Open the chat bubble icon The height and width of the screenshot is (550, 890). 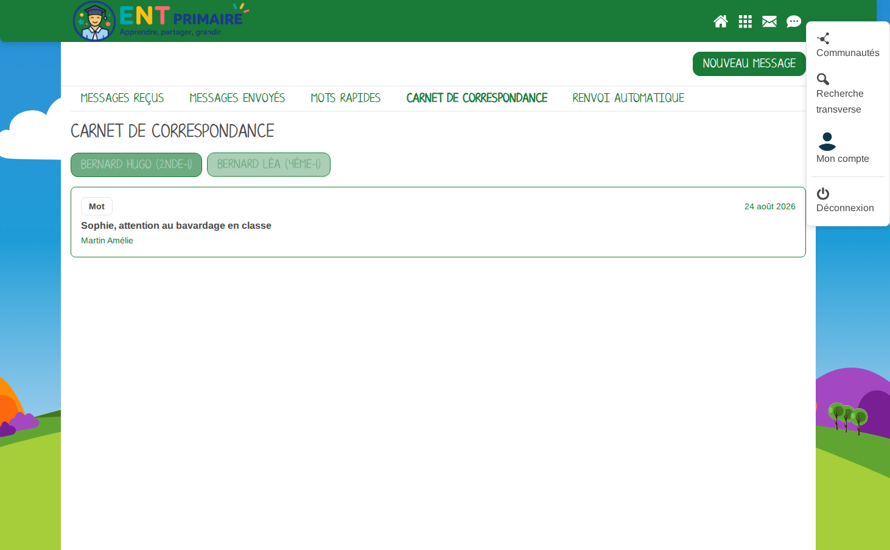point(794,22)
